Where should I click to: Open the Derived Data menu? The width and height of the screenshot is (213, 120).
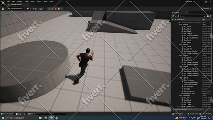[178, 114]
